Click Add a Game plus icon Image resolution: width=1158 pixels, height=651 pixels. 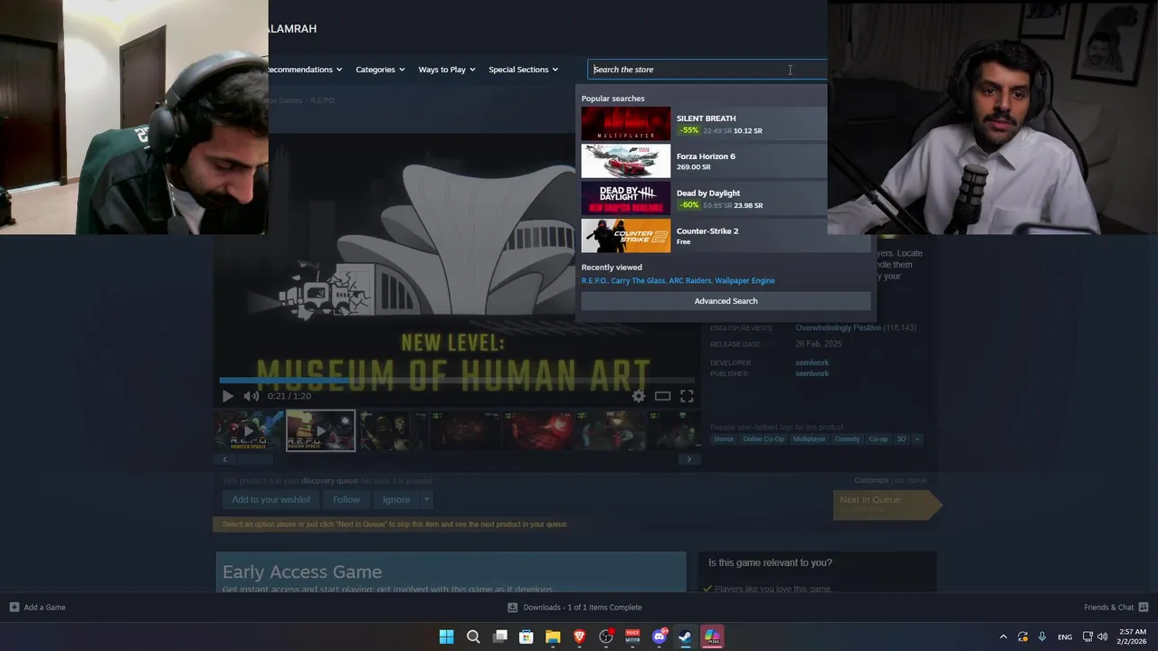(14, 608)
